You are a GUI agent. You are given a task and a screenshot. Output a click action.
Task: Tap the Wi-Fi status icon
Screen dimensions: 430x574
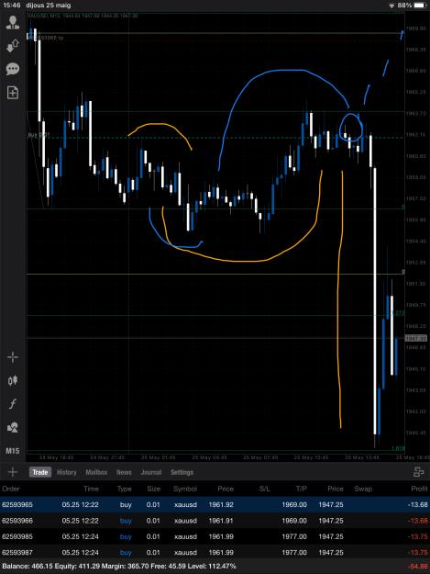click(x=391, y=6)
